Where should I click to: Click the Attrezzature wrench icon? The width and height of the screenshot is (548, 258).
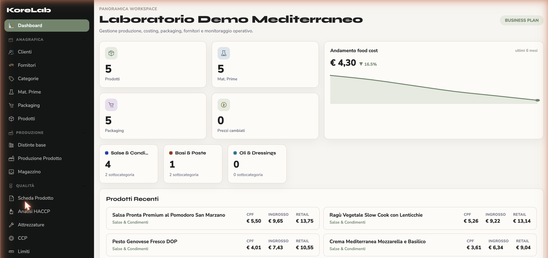[x=11, y=225]
